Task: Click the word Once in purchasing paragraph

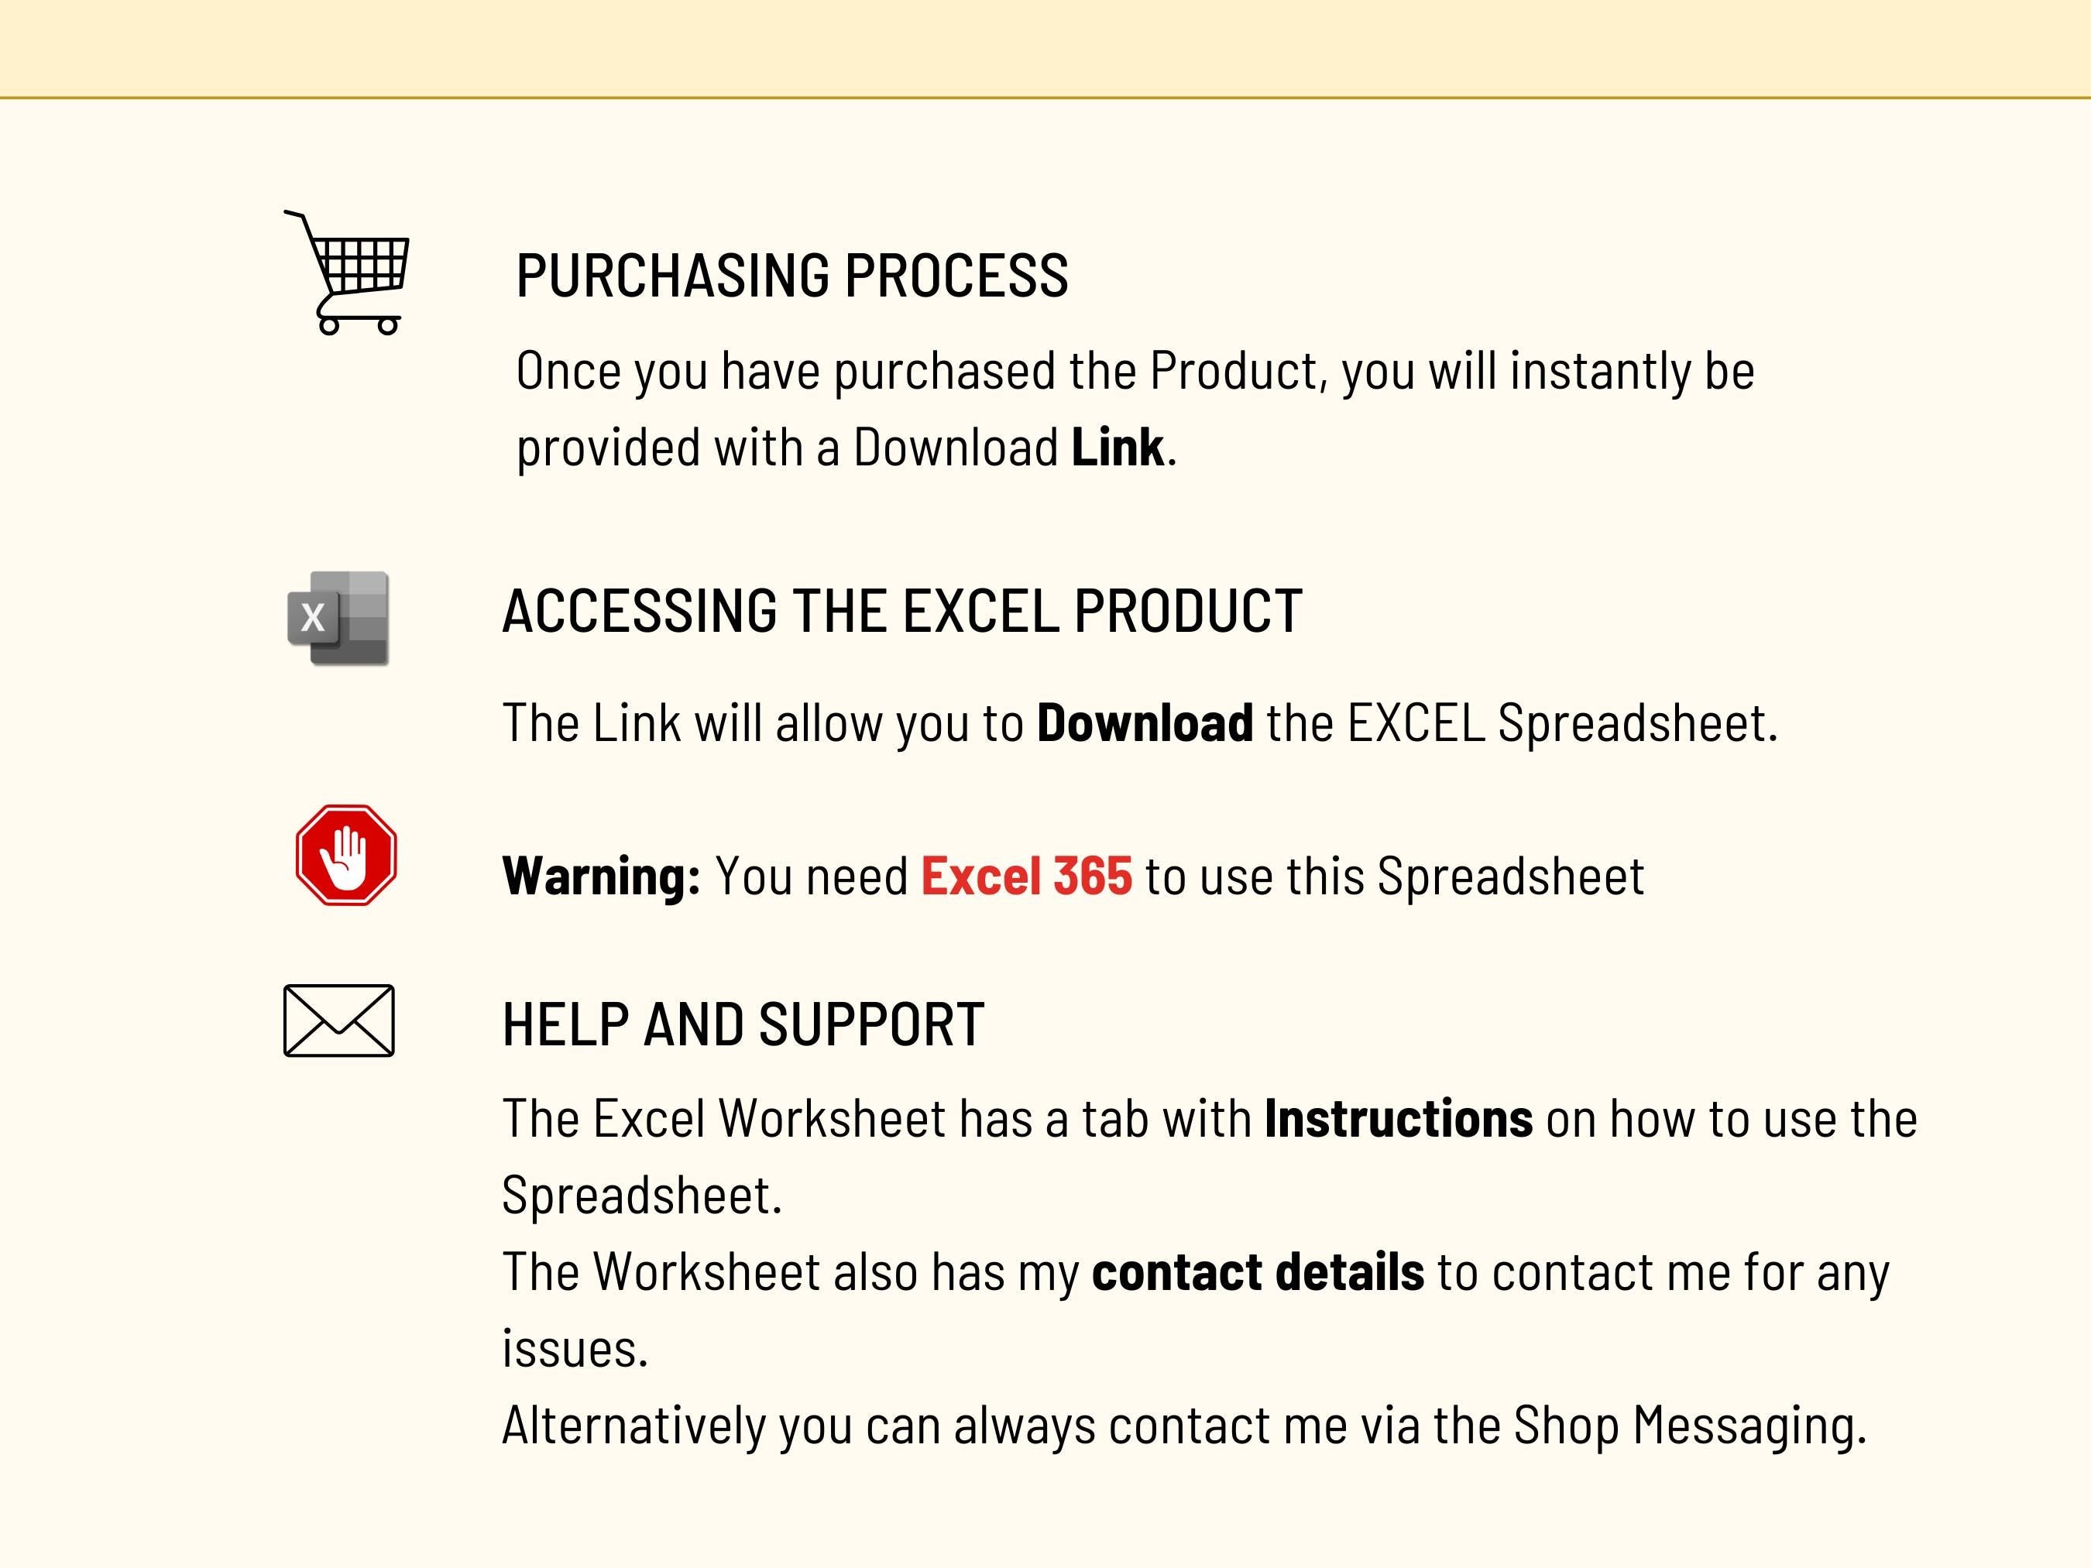Action: (x=569, y=372)
